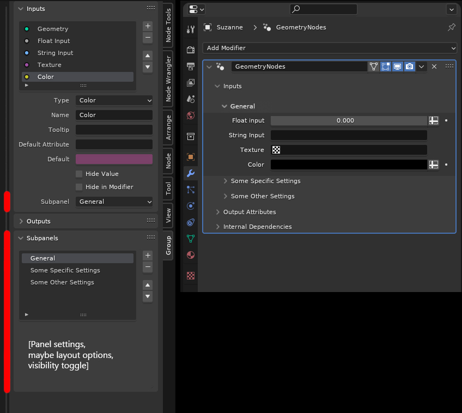Open the Output properties tab icon
Viewport: 462px width, 413px height.
coord(191,66)
